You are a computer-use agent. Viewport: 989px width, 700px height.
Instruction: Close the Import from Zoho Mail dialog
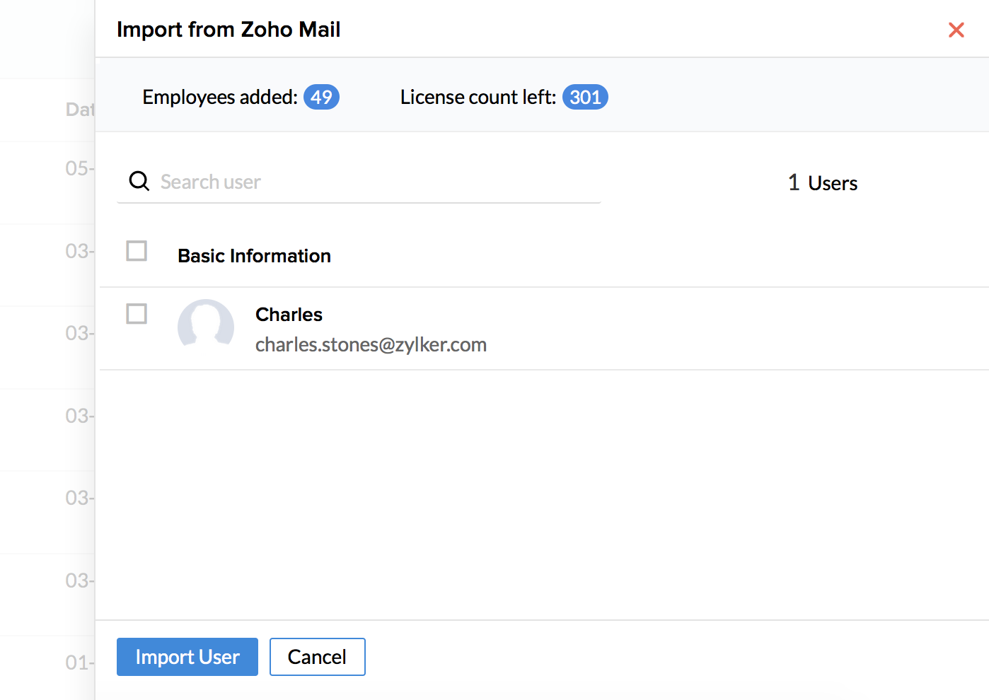point(956,30)
